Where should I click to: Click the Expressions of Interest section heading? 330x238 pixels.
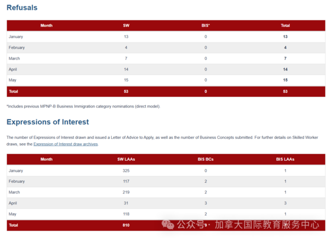pyautogui.click(x=47, y=121)
